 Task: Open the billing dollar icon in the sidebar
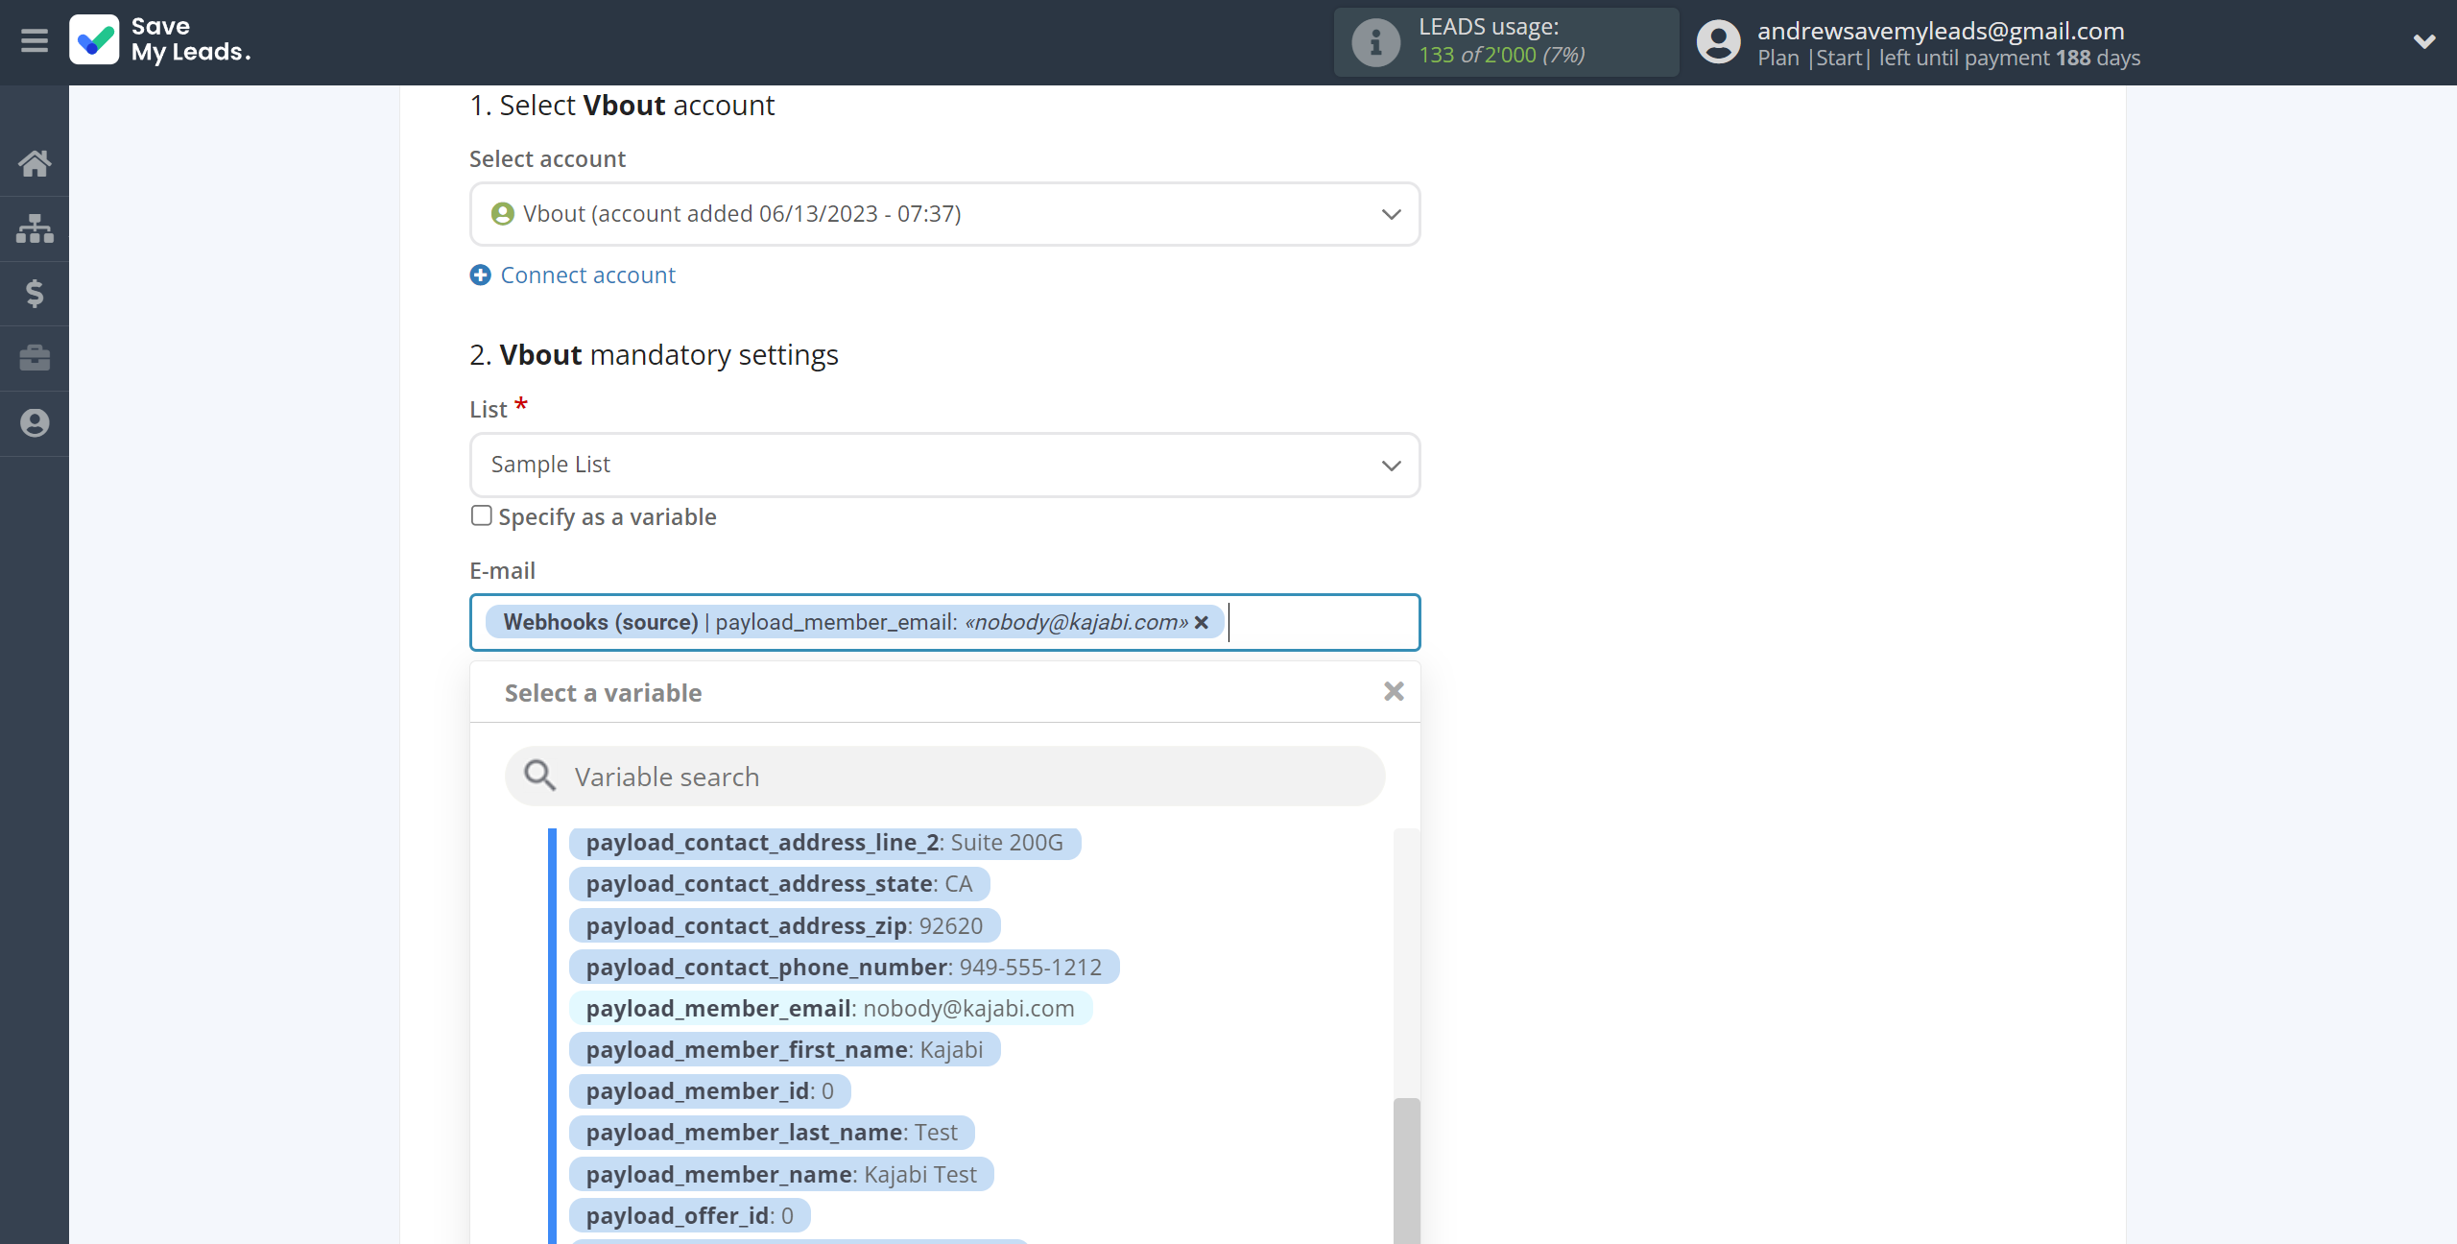pyautogui.click(x=35, y=293)
